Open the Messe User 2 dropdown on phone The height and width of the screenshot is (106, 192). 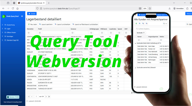[x=162, y=15]
